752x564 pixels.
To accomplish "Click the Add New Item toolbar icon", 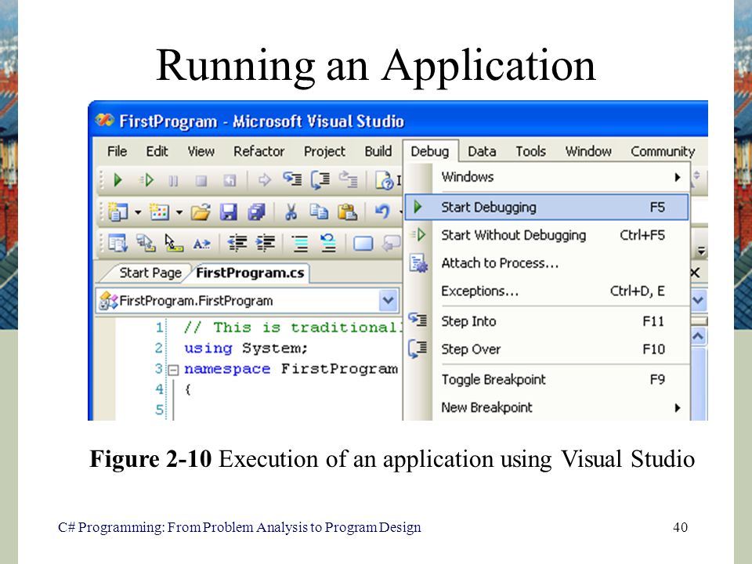I will coord(159,211).
